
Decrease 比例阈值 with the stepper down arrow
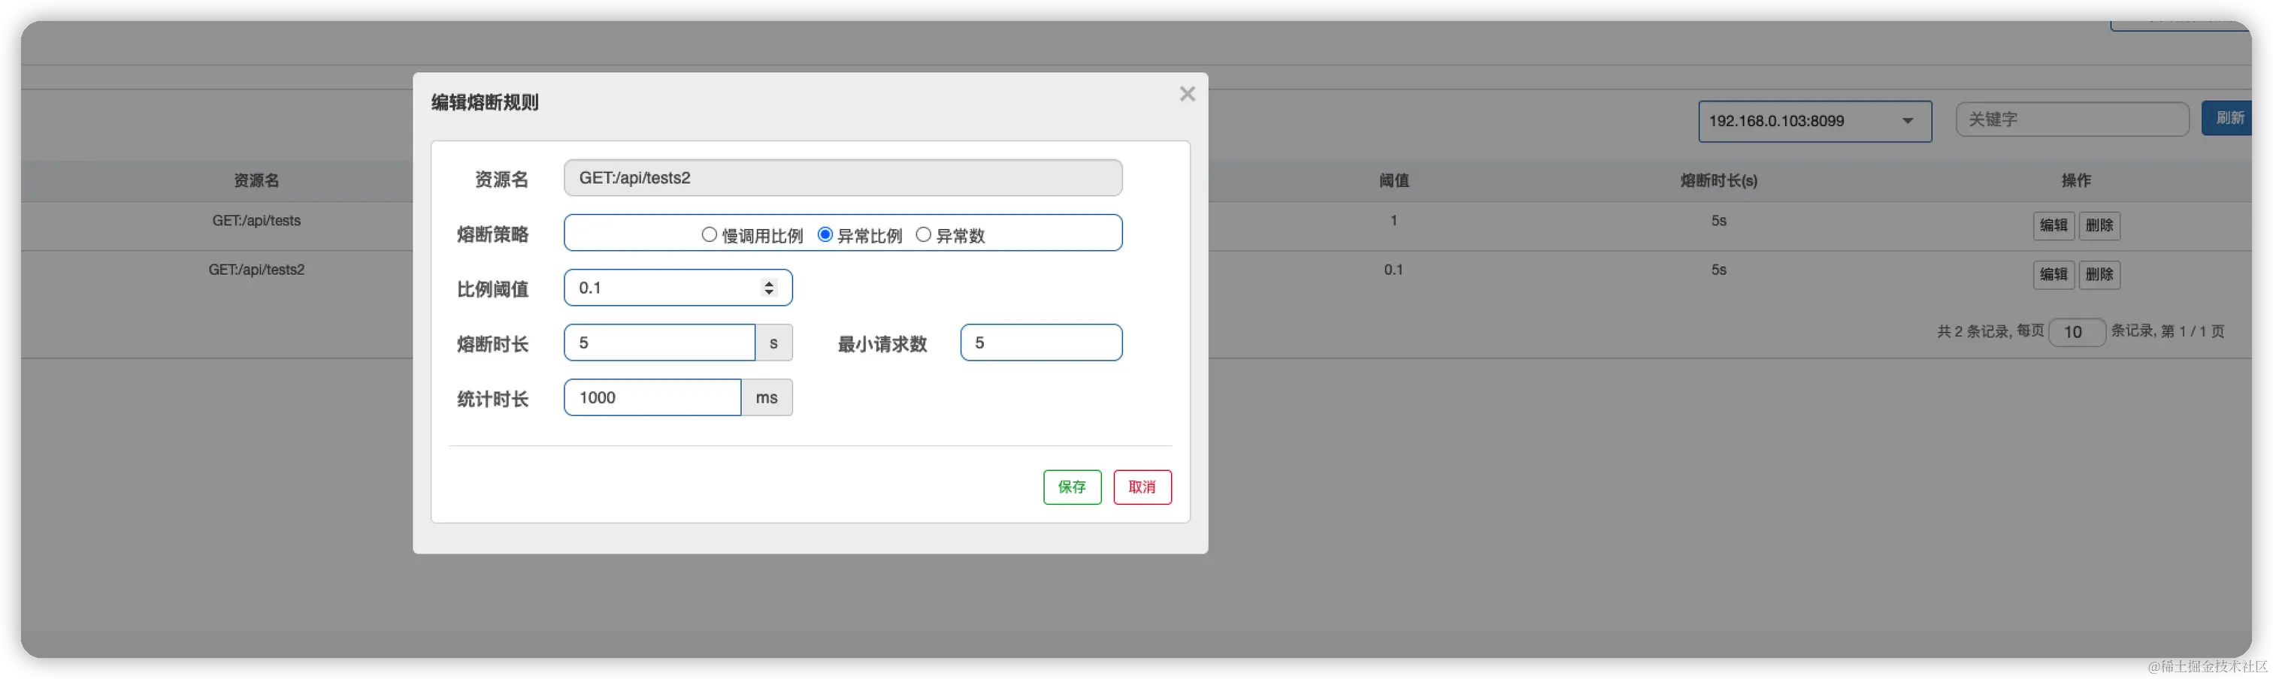768,293
